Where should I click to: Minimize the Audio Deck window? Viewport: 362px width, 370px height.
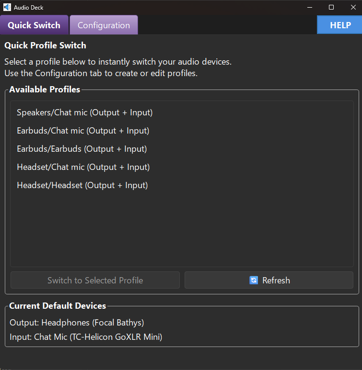tap(309, 7)
